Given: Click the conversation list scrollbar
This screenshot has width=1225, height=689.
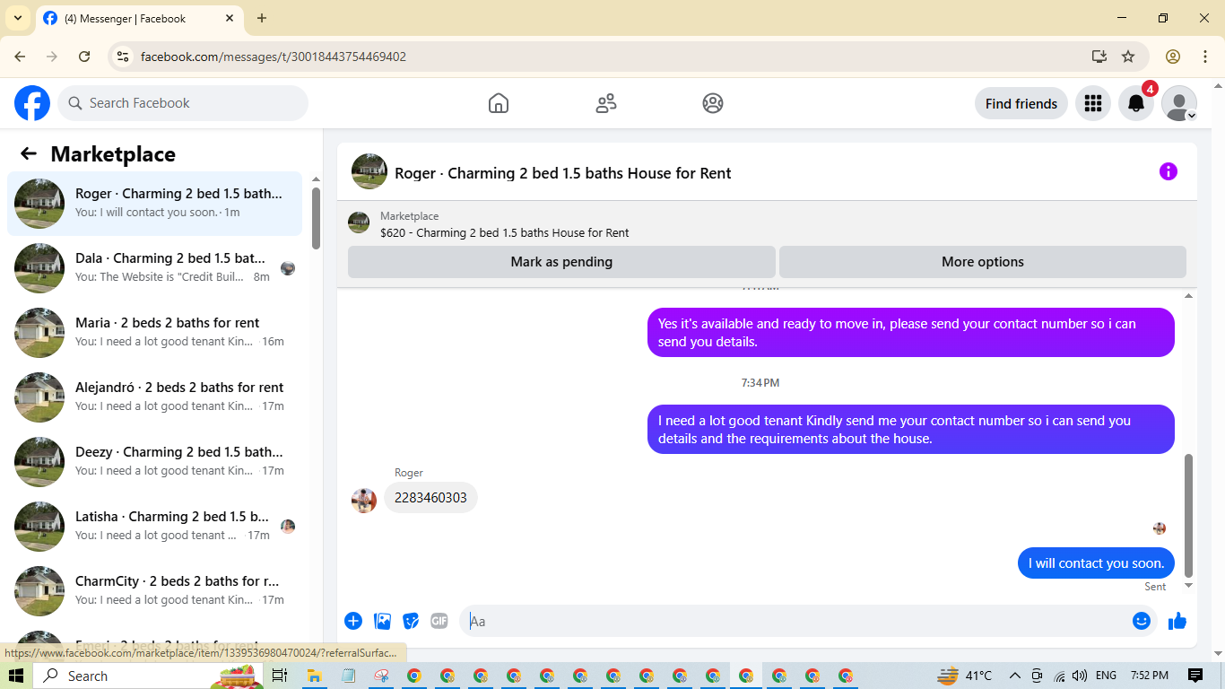Looking at the screenshot, I should tap(316, 218).
